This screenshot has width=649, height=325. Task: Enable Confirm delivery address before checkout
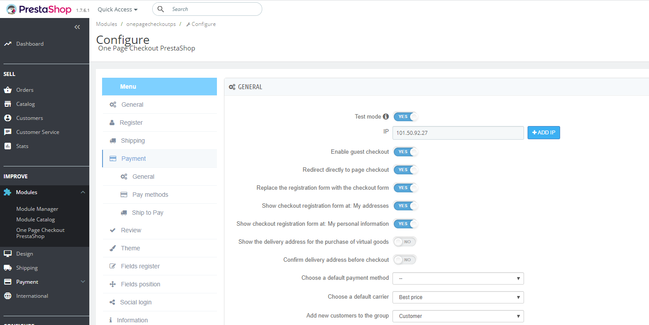coord(405,260)
